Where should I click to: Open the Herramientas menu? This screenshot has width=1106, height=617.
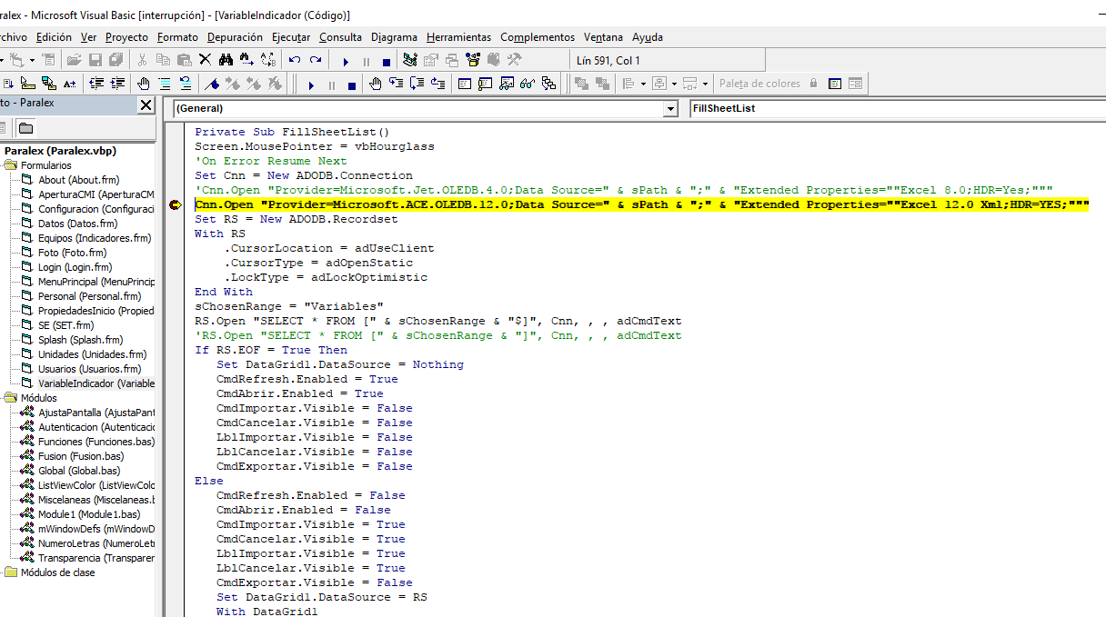coord(458,37)
